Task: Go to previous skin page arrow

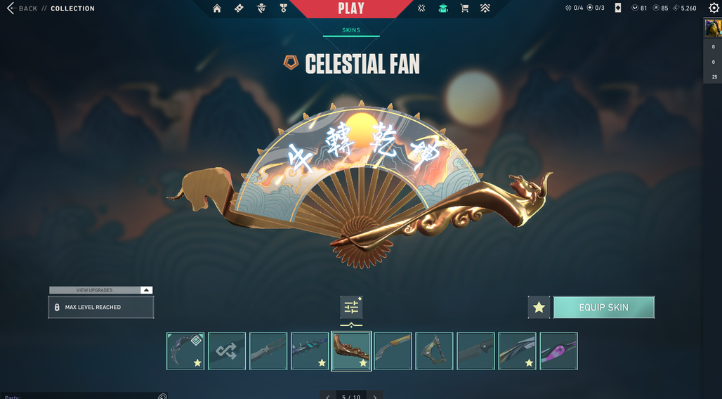Action: (327, 396)
